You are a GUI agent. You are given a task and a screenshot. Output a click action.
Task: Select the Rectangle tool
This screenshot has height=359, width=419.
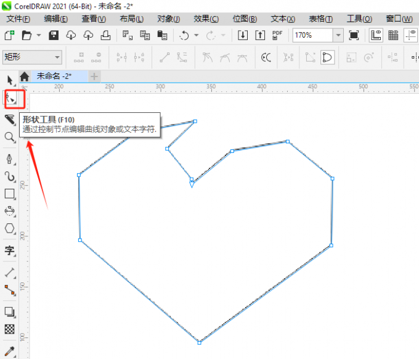click(10, 194)
